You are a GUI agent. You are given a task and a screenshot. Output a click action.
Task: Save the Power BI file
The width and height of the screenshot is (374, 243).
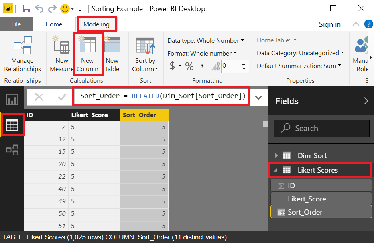pos(26,8)
